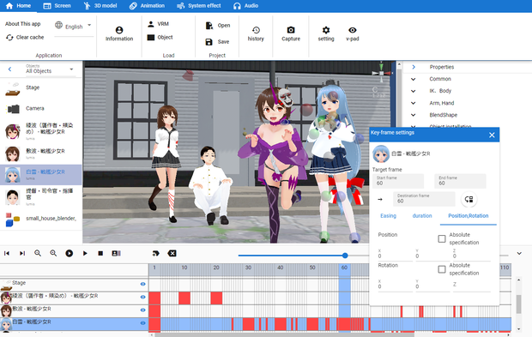Enable Position Absolute specification checkbox
This screenshot has height=337, width=532.
[x=442, y=238]
